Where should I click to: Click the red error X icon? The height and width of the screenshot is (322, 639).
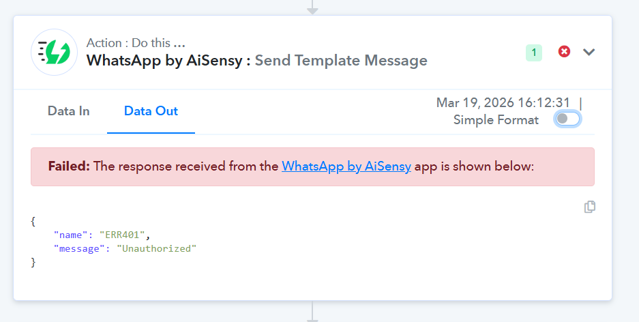coord(564,52)
